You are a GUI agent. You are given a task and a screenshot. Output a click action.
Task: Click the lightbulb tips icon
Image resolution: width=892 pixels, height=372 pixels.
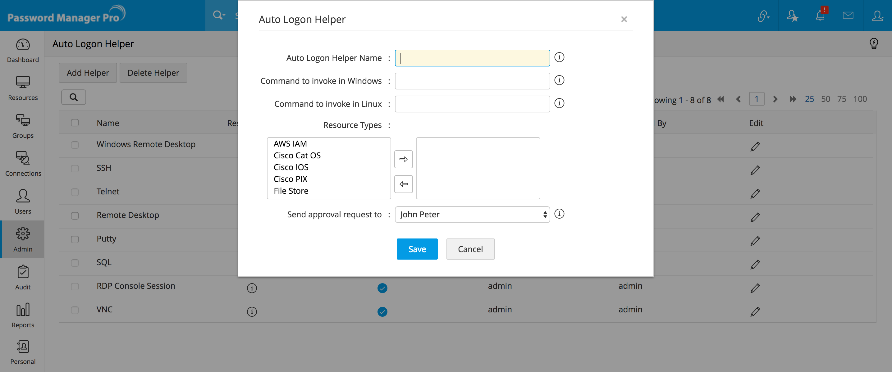pyautogui.click(x=873, y=43)
